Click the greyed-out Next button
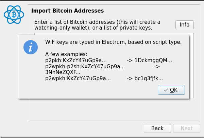Screen dimensions: 204x138 tap(187, 128)
